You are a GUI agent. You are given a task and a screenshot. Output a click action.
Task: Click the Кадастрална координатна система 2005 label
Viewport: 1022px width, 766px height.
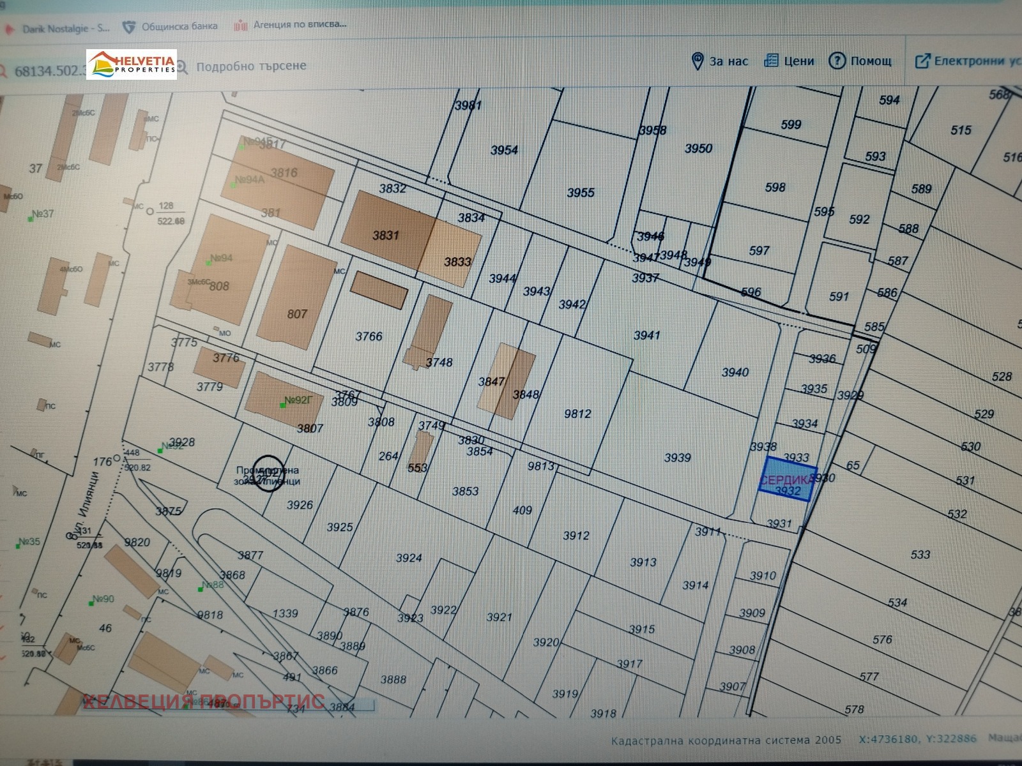726,740
